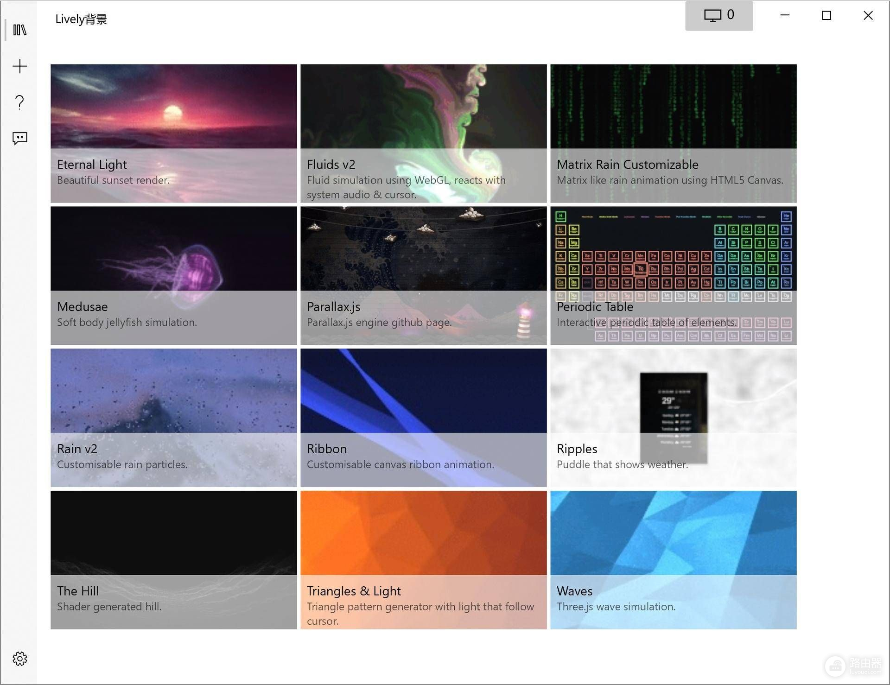Select the Triangles & Light wallpaper
Image resolution: width=890 pixels, height=685 pixels.
423,560
